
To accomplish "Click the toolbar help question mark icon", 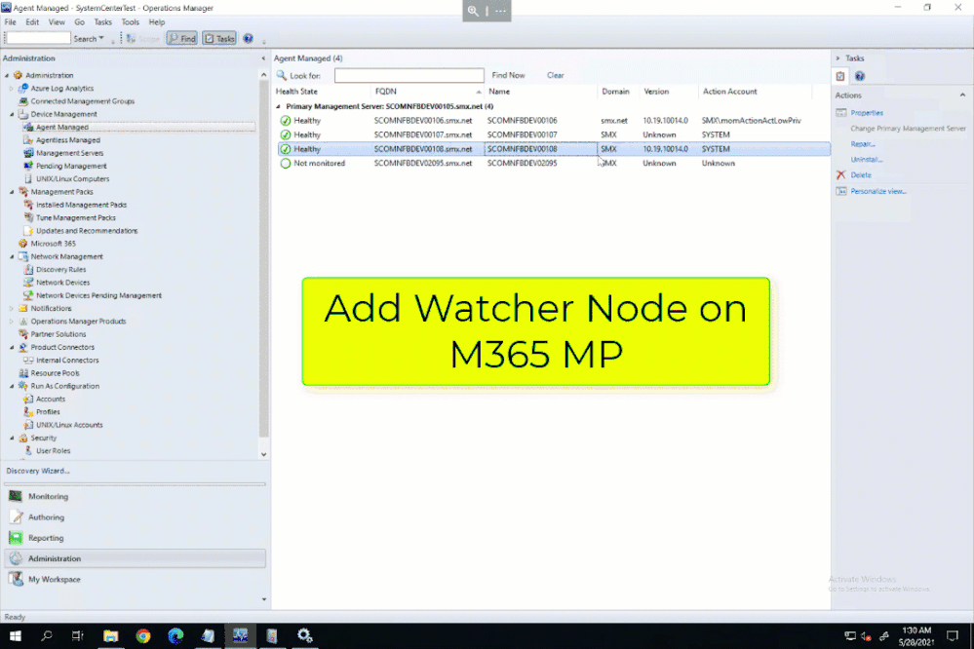I will (248, 39).
